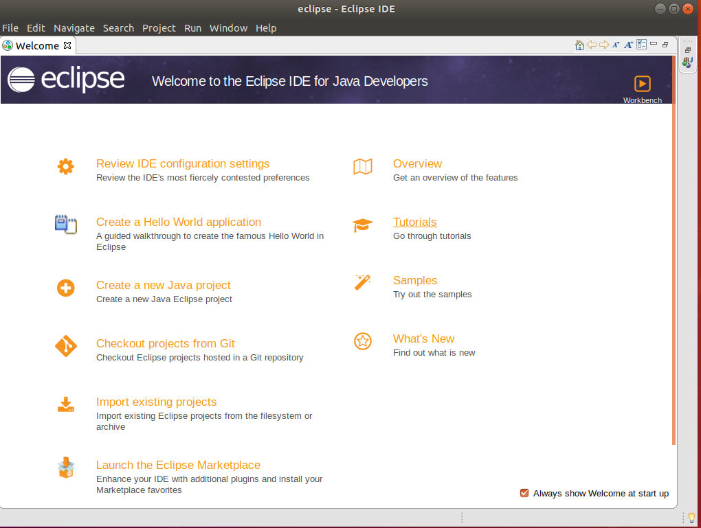Screen dimensions: 701x528
Task: Click the Navigate Forward arrow icon
Action: 604,45
